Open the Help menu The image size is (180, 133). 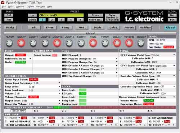point(50,6)
